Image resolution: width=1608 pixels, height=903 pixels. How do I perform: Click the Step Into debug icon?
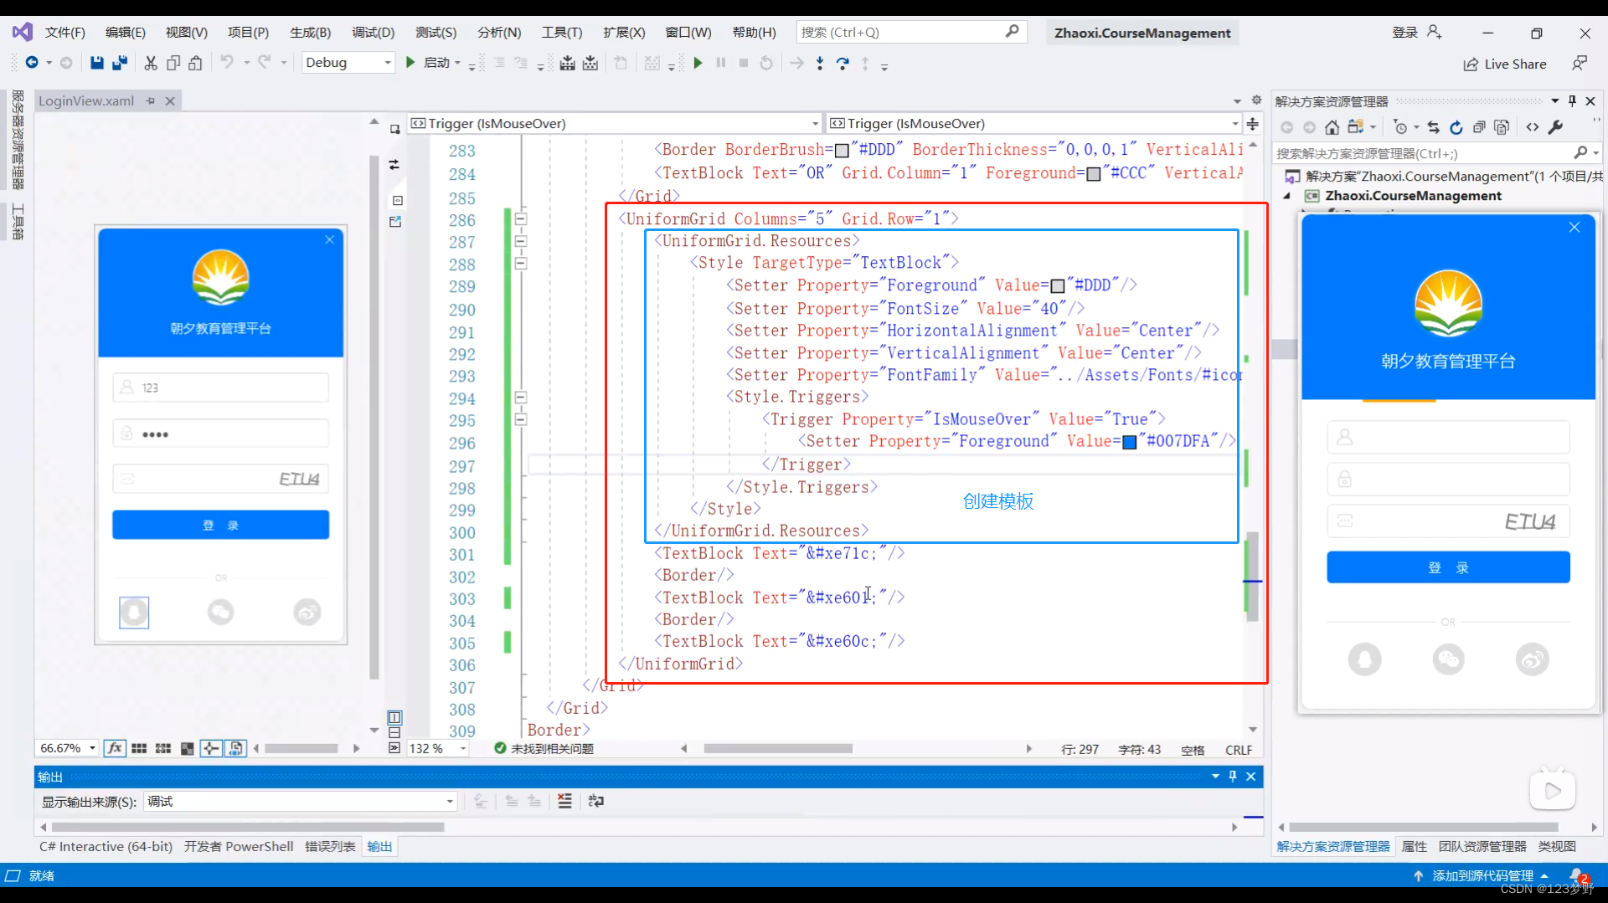click(x=820, y=63)
